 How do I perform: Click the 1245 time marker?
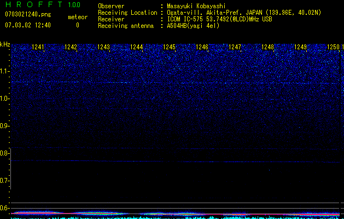169,47
